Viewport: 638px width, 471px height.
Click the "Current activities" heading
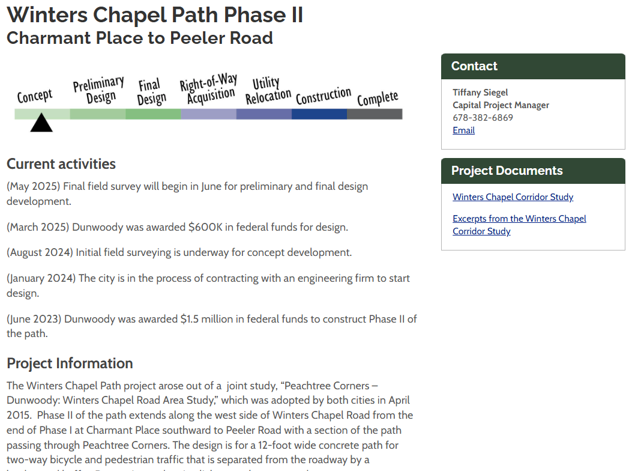pyautogui.click(x=61, y=164)
